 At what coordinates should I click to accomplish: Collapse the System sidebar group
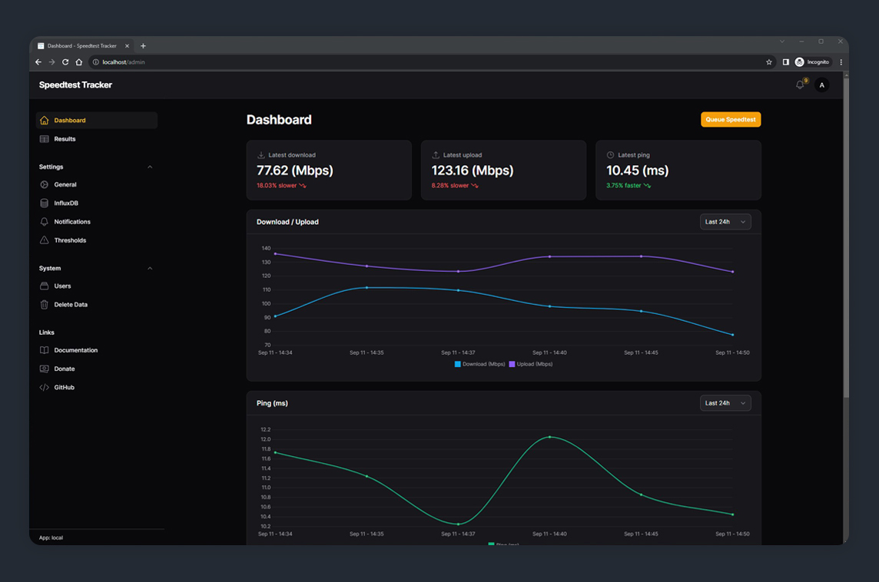point(150,268)
